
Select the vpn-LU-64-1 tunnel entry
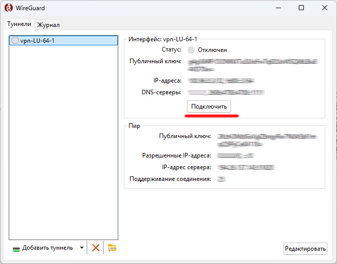tap(37, 41)
